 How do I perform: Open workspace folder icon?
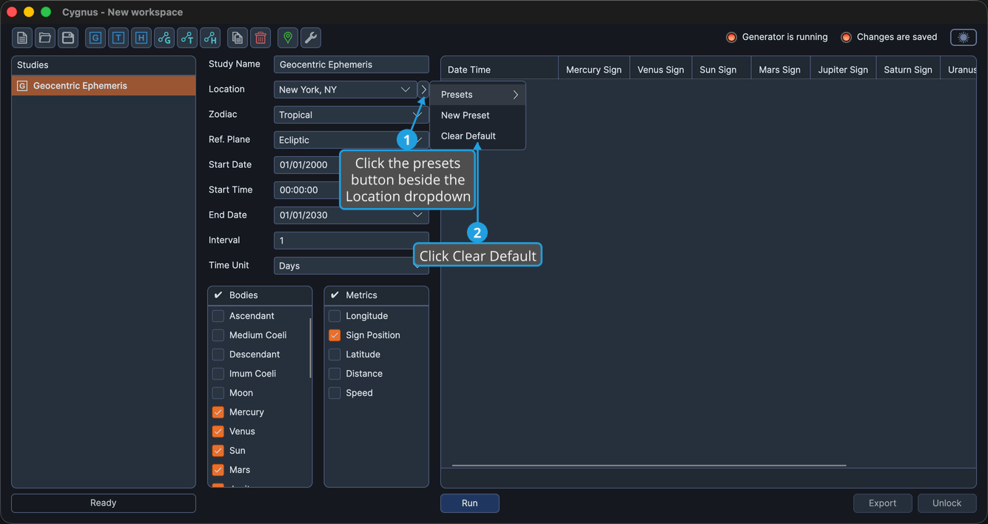tap(45, 38)
